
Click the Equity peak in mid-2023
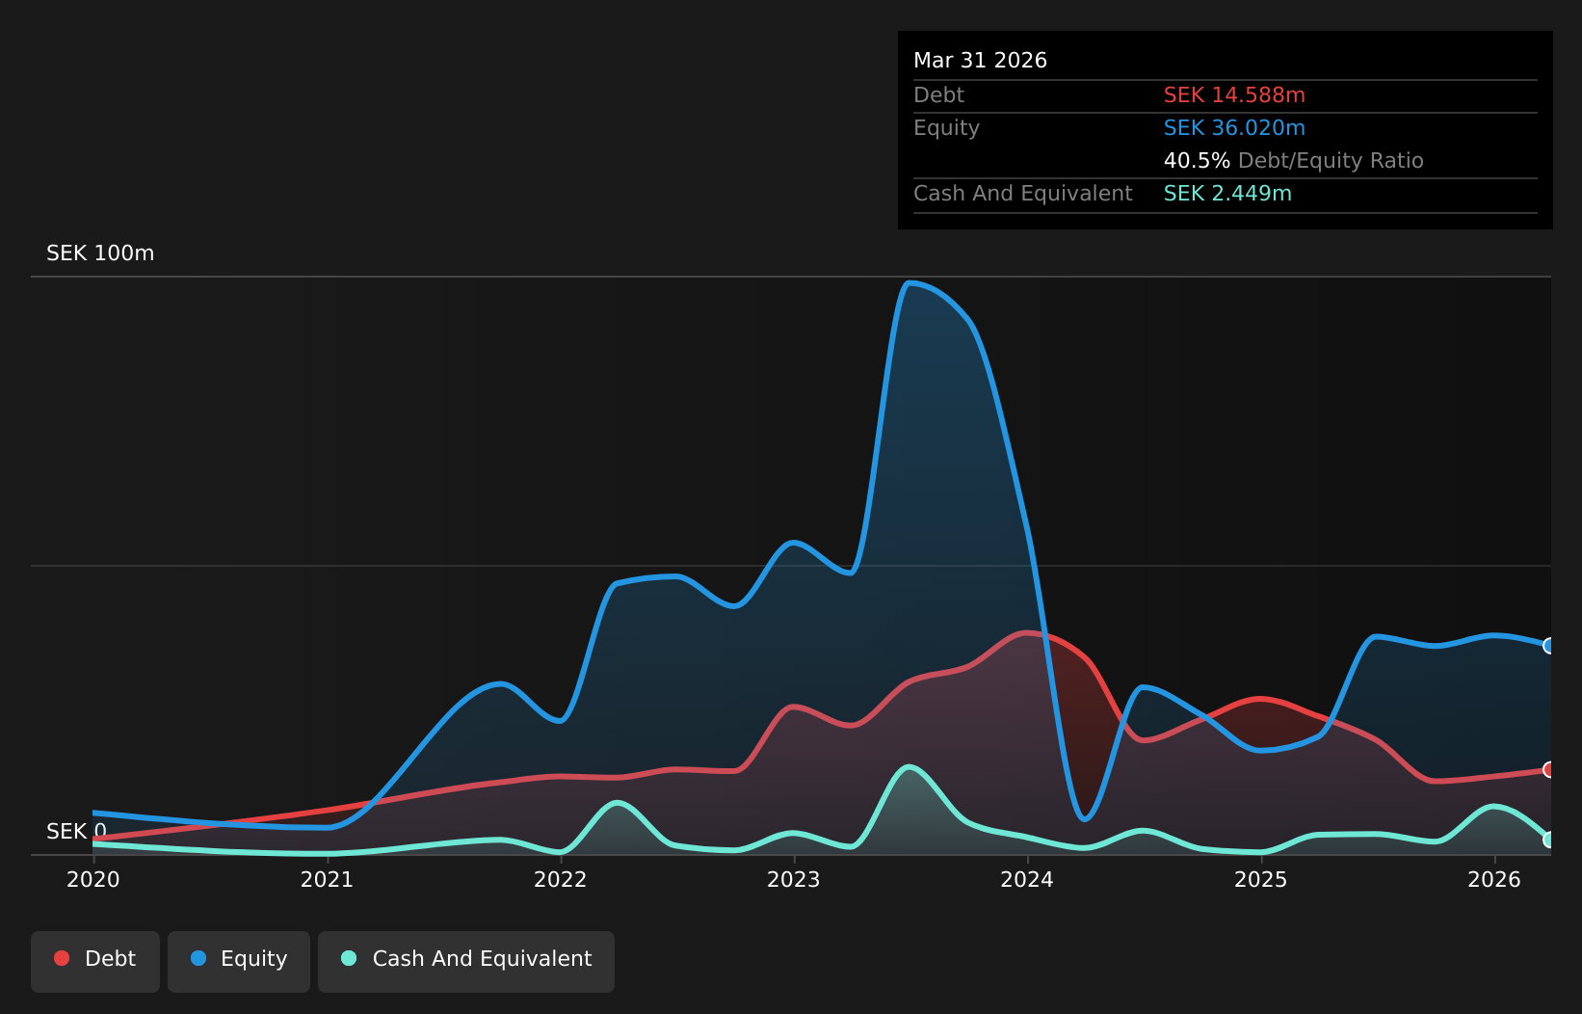tap(910, 283)
